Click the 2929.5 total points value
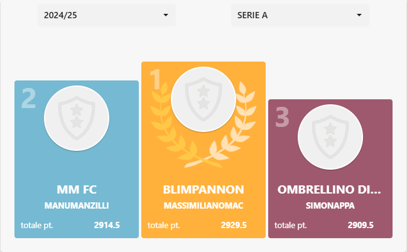407x252 pixels. (x=234, y=225)
